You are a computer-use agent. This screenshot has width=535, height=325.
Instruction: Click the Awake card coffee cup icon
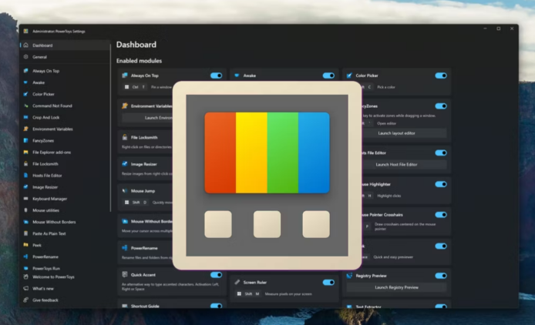237,75
